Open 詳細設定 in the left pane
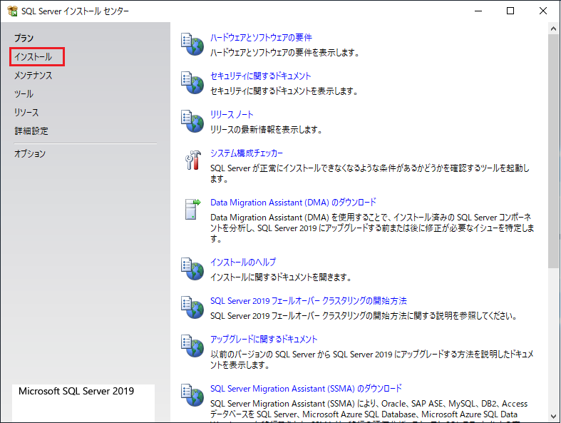561x423 pixels. click(31, 131)
